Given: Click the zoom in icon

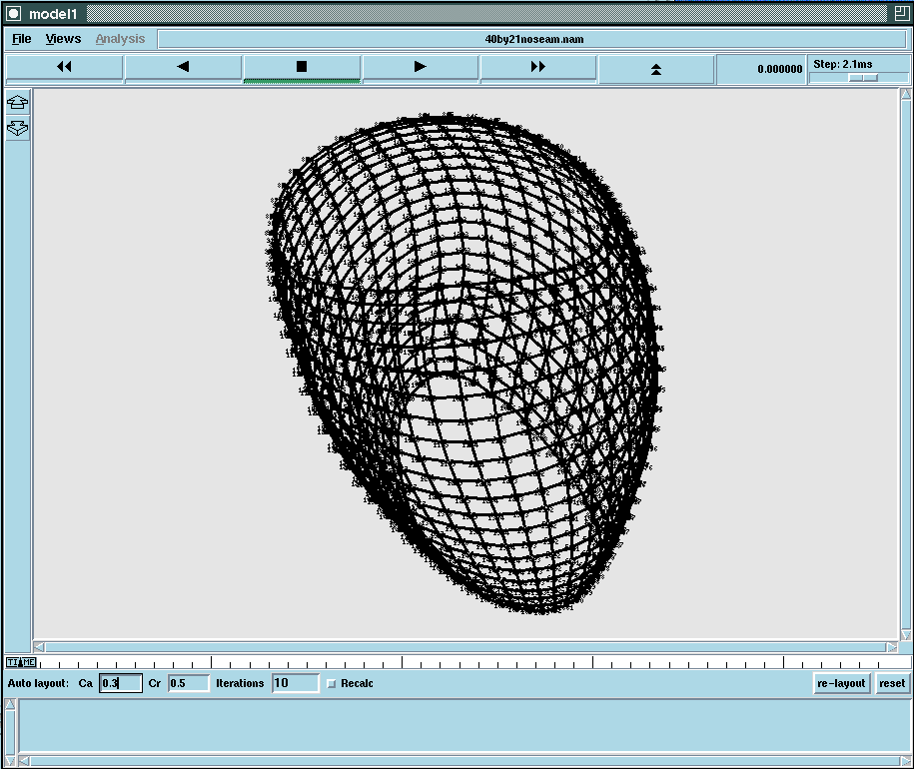Looking at the screenshot, I should [18, 102].
